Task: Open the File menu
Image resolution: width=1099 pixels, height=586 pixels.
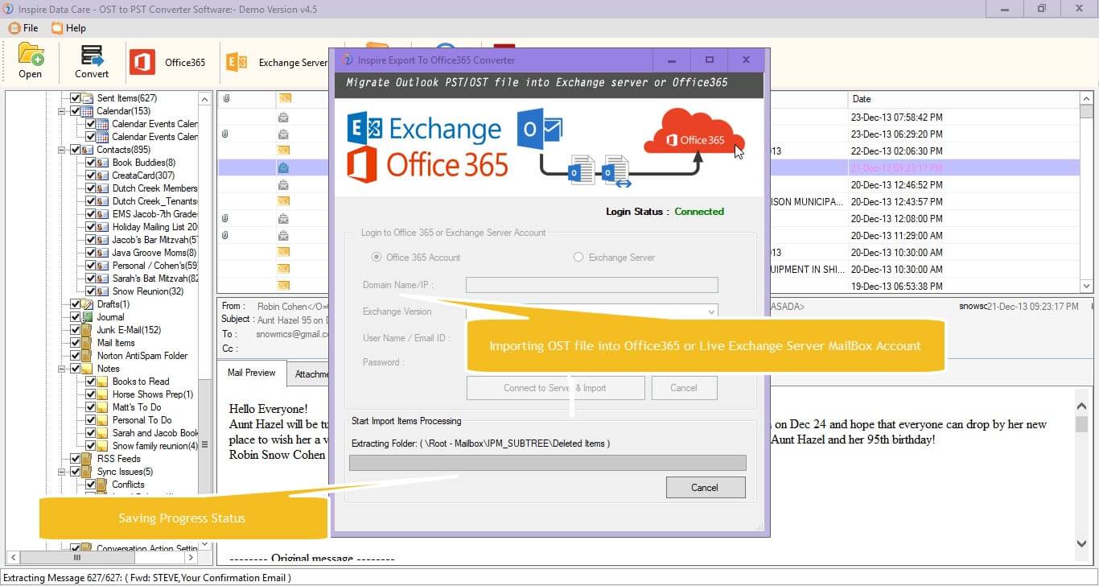Action: tap(23, 27)
